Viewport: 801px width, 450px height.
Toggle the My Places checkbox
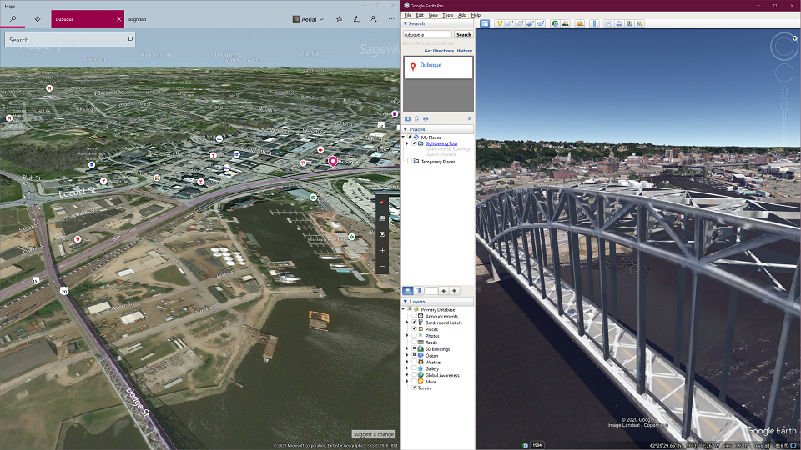(409, 137)
